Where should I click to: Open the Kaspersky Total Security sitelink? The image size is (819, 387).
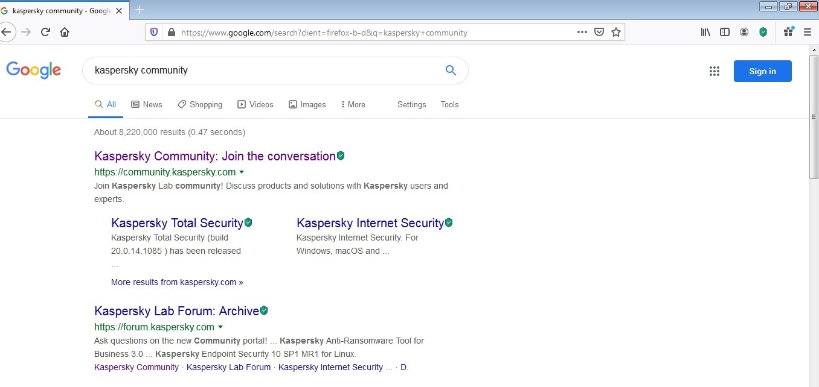[177, 223]
